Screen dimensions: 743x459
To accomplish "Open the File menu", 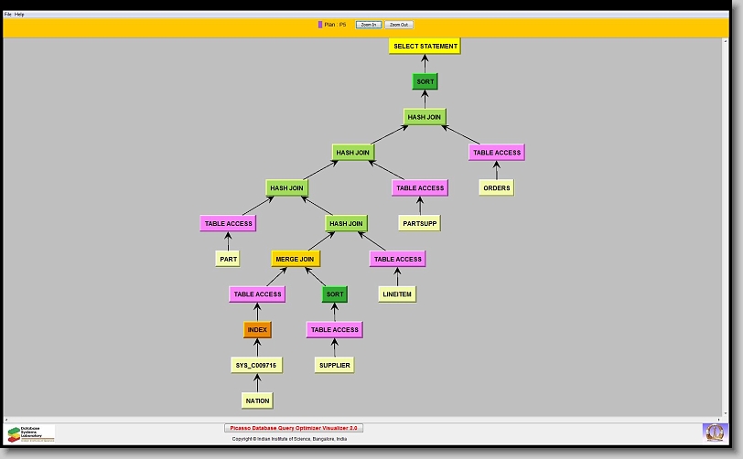I will (x=8, y=15).
